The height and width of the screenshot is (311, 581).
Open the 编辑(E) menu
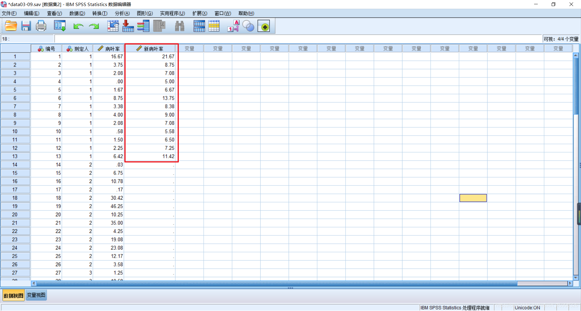(32, 13)
